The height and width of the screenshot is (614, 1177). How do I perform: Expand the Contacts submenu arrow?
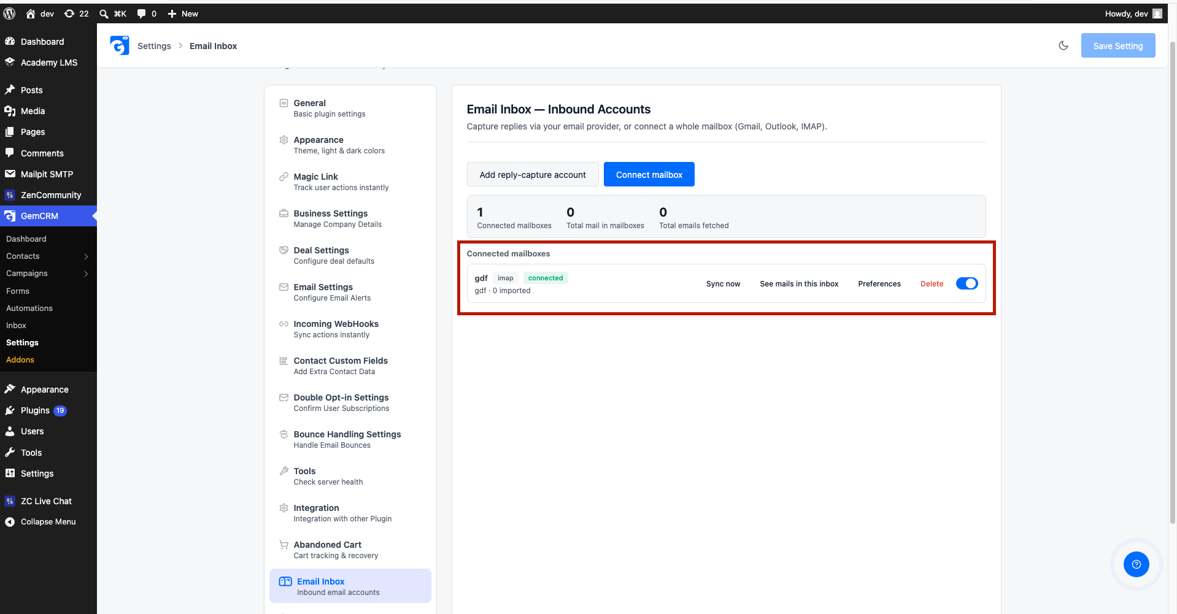[86, 256]
